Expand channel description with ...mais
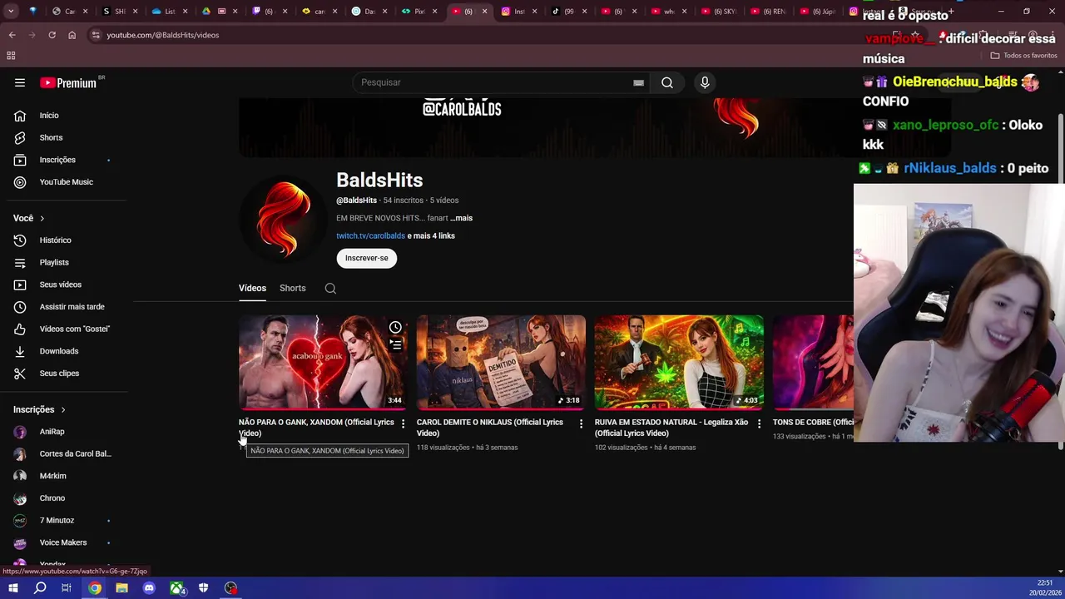This screenshot has width=1065, height=599. tap(461, 218)
